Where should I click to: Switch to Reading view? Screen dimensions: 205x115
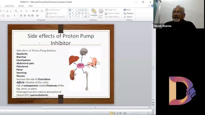[x=118, y=113]
